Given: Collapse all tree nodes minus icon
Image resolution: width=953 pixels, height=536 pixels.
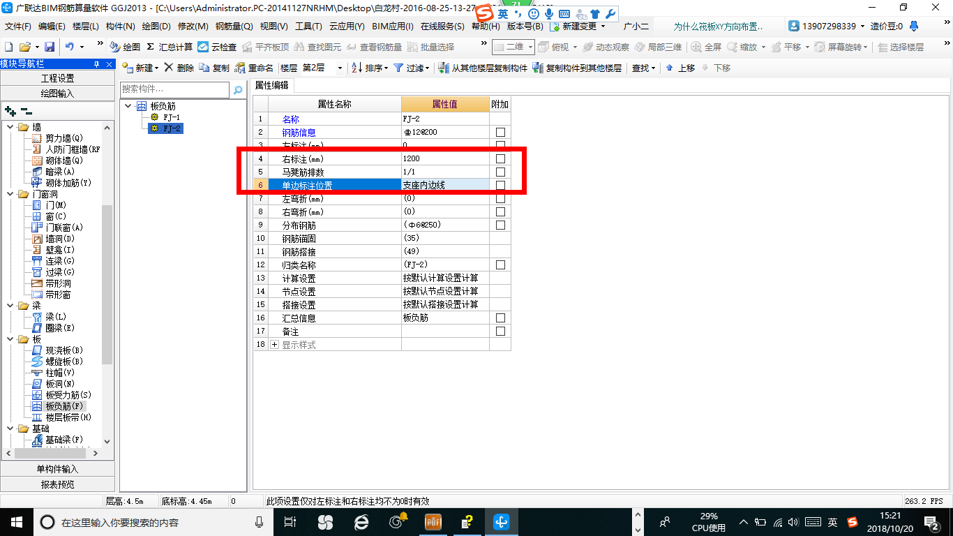Looking at the screenshot, I should (26, 111).
